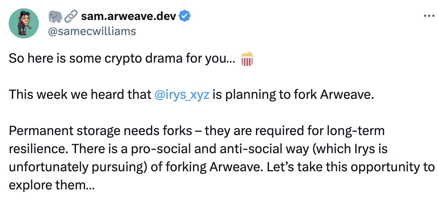Open the sam.arweave.dev display name profile
This screenshot has width=438, height=206.
(x=129, y=16)
